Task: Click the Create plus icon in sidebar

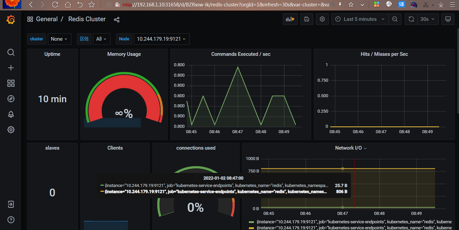Action: coord(11,68)
